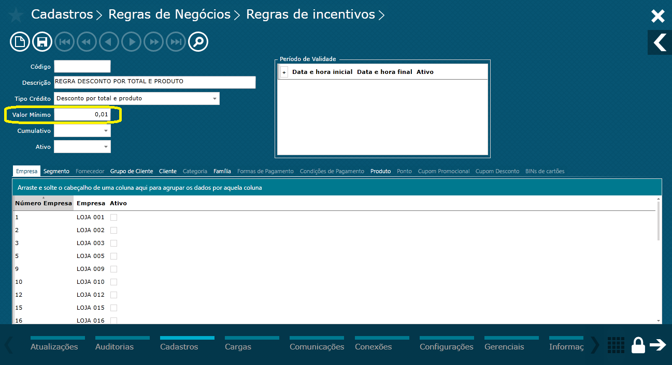Image resolution: width=672 pixels, height=365 pixels.
Task: Select the Fornecedor tab
Action: 90,171
